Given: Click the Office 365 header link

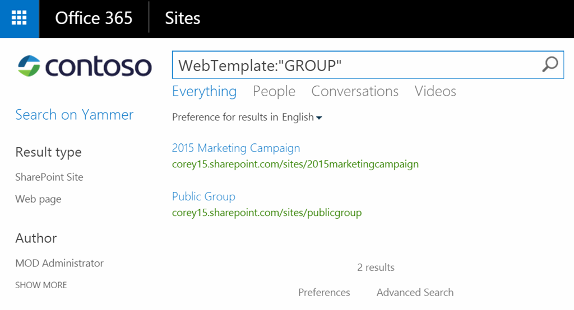Looking at the screenshot, I should [x=94, y=18].
